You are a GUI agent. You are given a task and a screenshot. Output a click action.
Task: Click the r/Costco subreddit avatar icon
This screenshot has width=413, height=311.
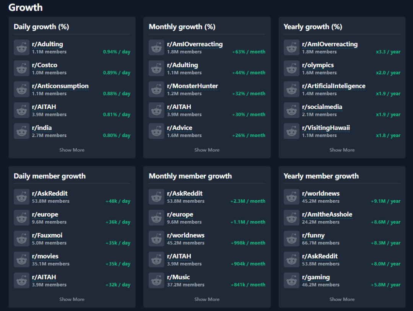pyautogui.click(x=21, y=68)
